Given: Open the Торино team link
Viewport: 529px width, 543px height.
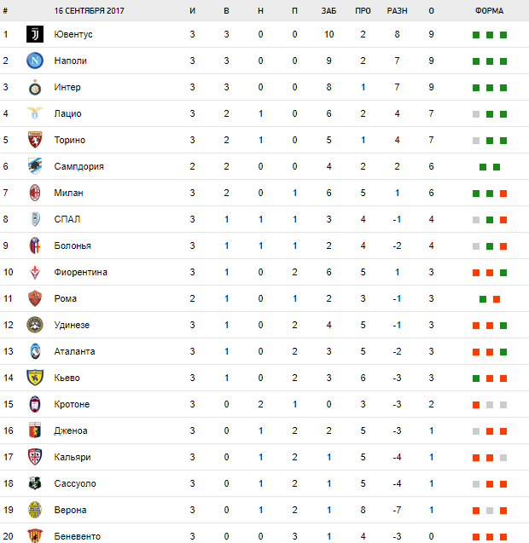Looking at the screenshot, I should pyautogui.click(x=69, y=140).
